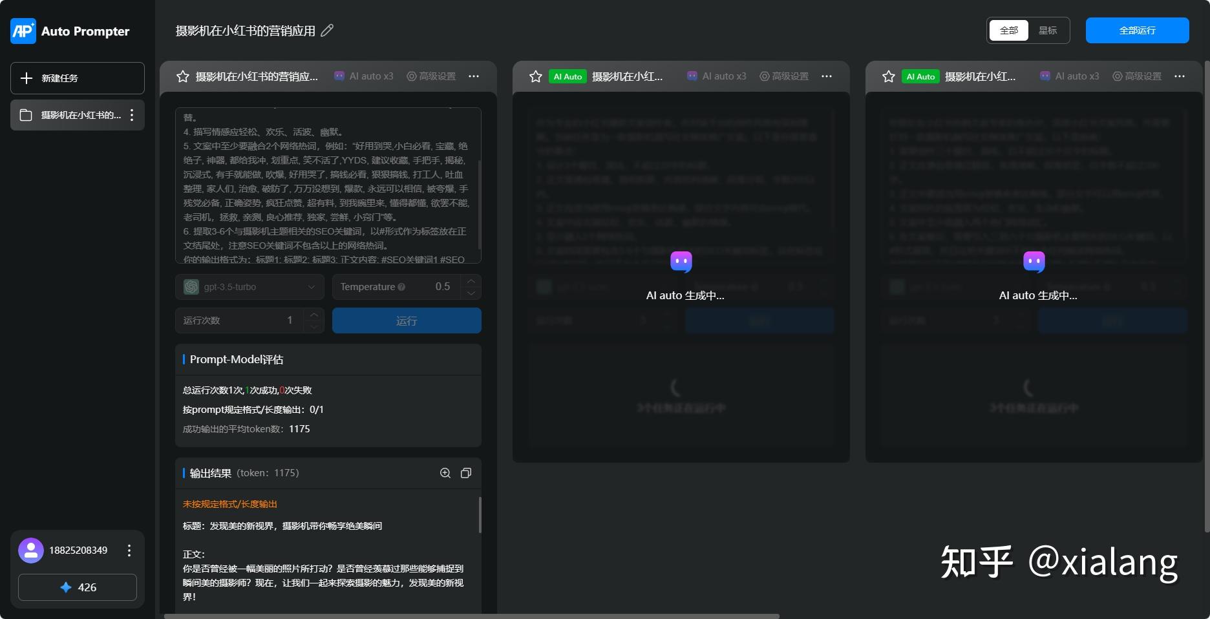Open 高级设置 on the second card
Image resolution: width=1210 pixels, height=619 pixels.
point(784,76)
